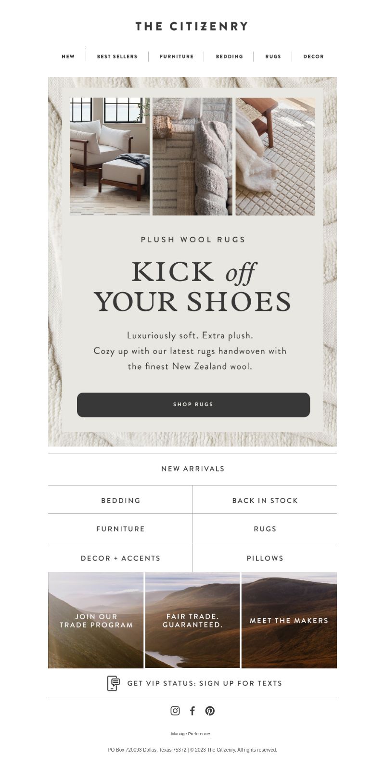385x767 pixels.
Task: Open the Meet The Makers tile
Action: pos(289,620)
